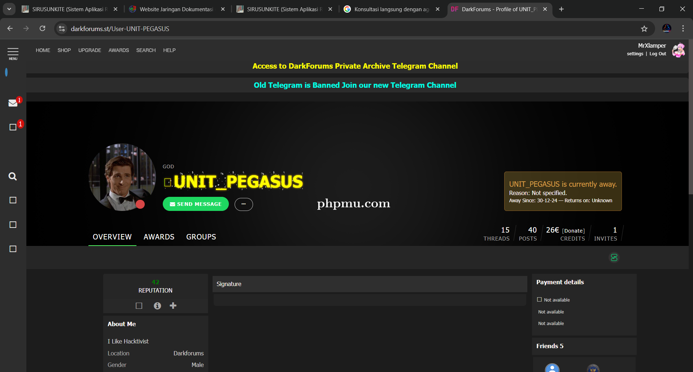View site information icon in address bar

pyautogui.click(x=62, y=29)
